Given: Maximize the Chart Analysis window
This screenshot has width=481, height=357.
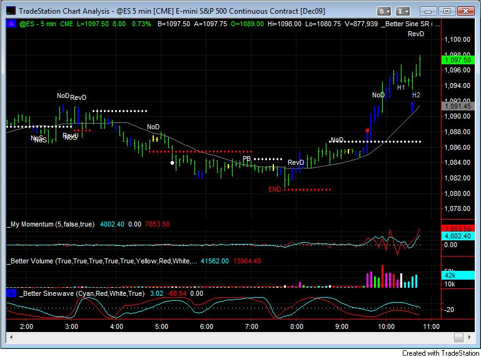Looking at the screenshot, I should click(x=447, y=11).
